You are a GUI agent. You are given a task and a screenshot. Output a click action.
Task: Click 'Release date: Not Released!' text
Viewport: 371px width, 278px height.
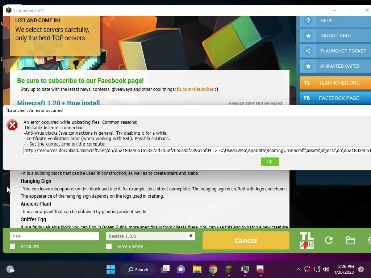[x=256, y=103]
